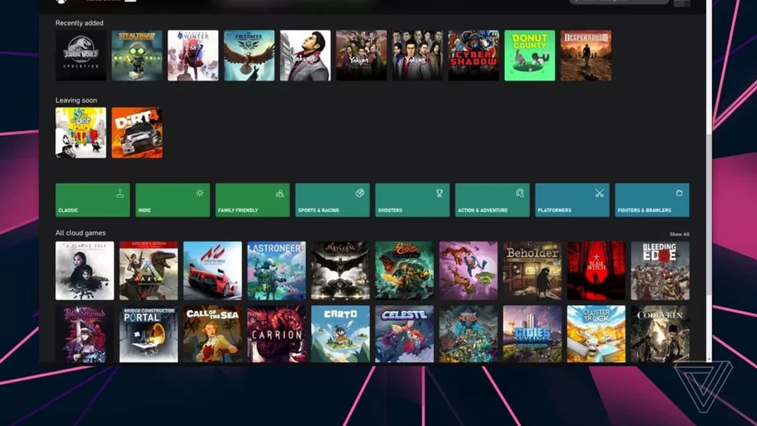Open the Platformers category
Viewport: 757px width, 426px height.
pos(572,200)
